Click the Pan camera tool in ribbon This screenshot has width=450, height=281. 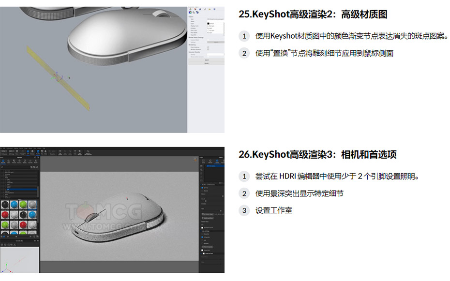click(x=42, y=152)
